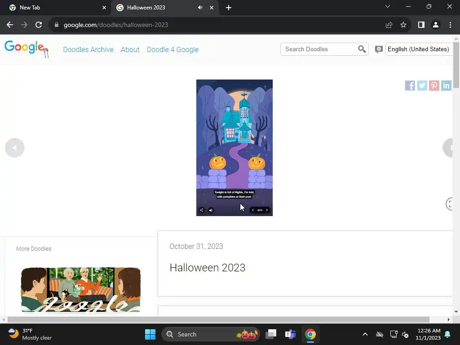The image size is (460, 345).
Task: Click the October 31, 2023 date text
Action: tap(196, 247)
